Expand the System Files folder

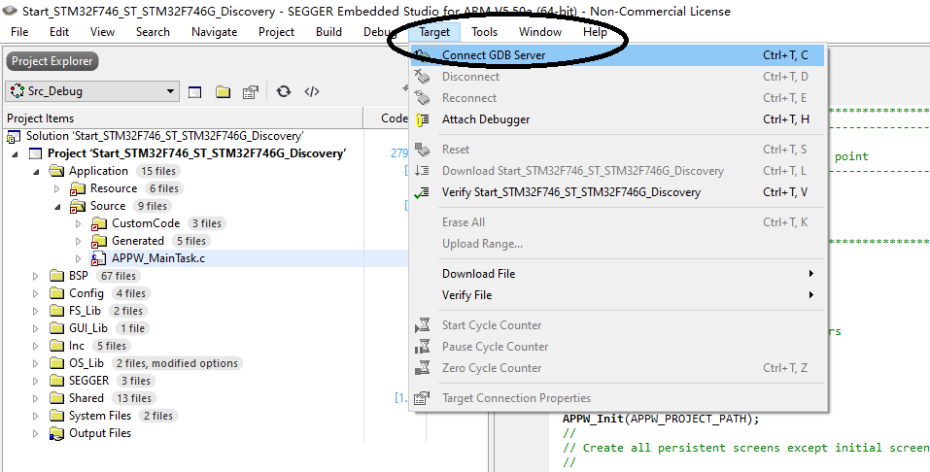36,416
